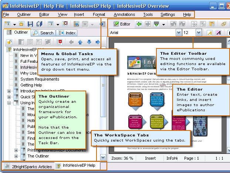Click the green down-arrow history icon

coord(156,24)
